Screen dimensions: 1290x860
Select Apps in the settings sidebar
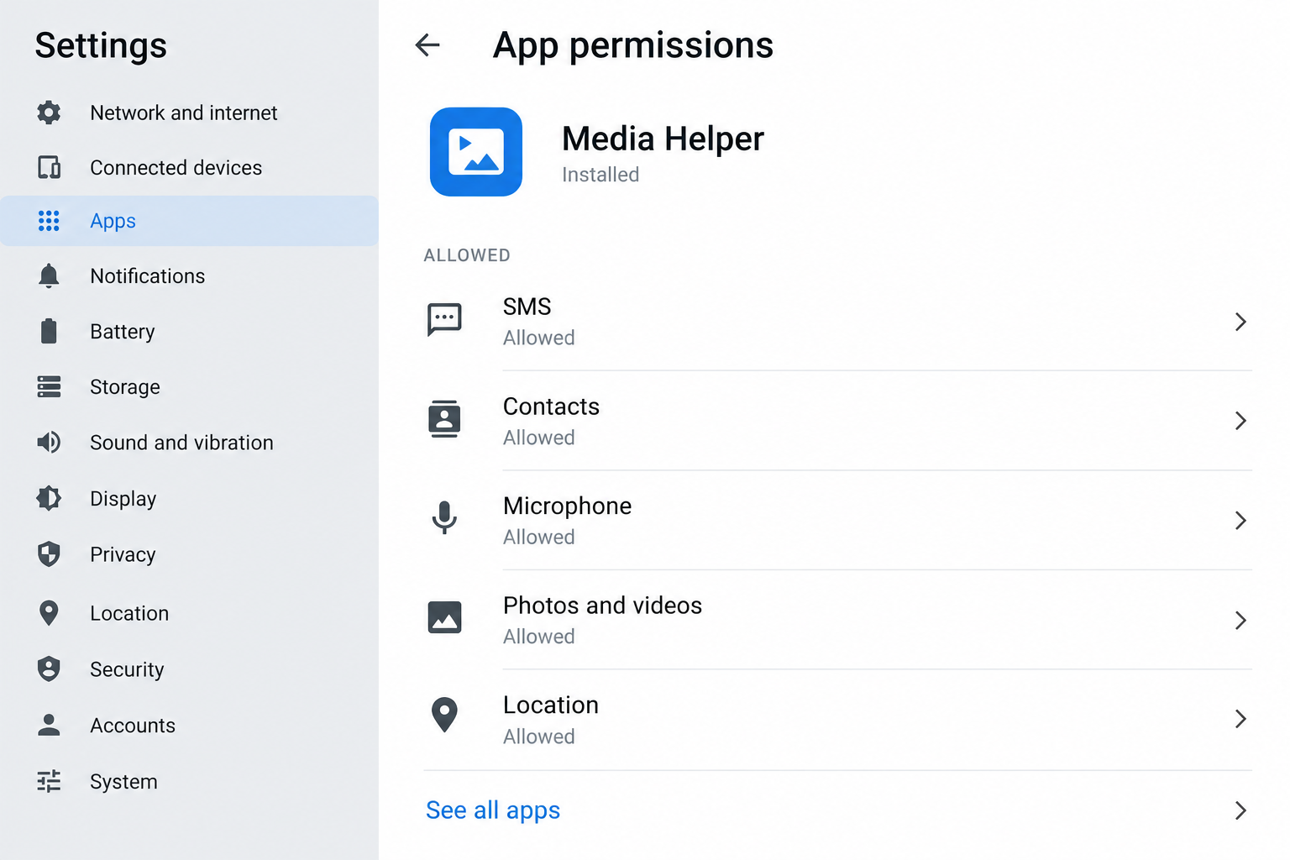(x=189, y=221)
